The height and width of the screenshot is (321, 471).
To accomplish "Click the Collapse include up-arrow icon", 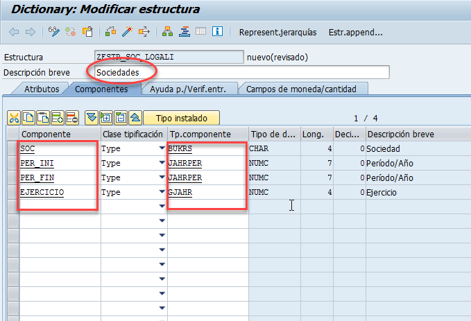I will coord(135,118).
